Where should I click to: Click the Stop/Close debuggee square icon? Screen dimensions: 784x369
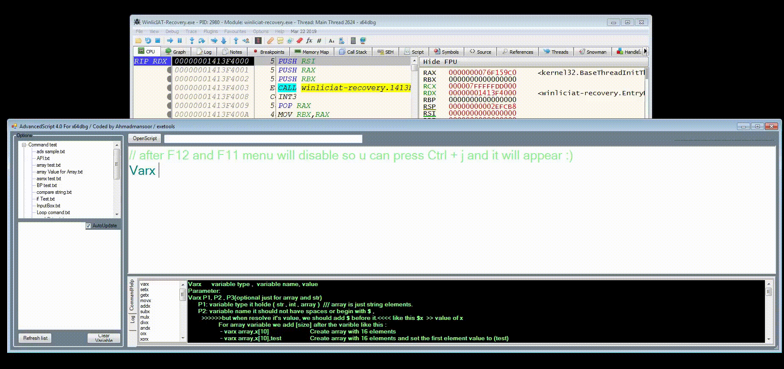click(157, 41)
